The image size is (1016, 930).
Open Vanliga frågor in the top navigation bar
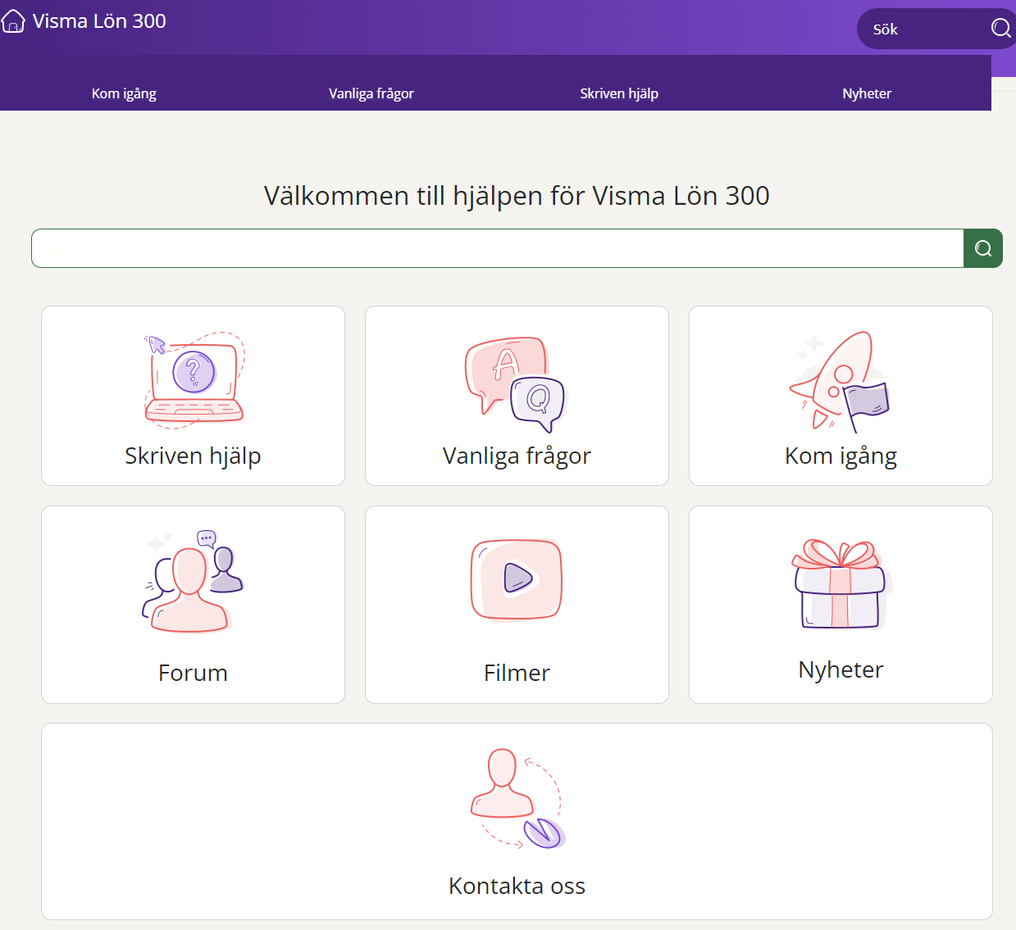point(371,93)
